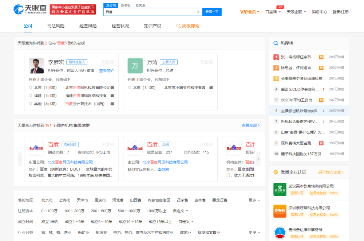Click the TianYanCha logo

pos(30,9)
